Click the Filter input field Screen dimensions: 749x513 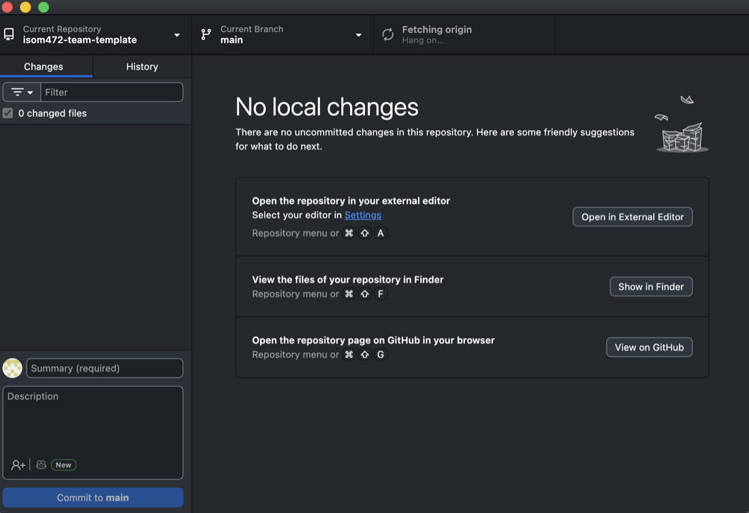112,92
